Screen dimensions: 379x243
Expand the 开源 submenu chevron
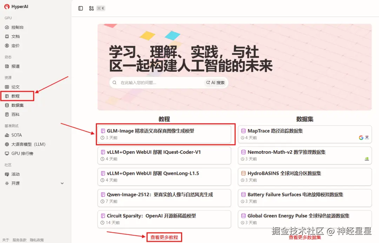[x=62, y=183]
